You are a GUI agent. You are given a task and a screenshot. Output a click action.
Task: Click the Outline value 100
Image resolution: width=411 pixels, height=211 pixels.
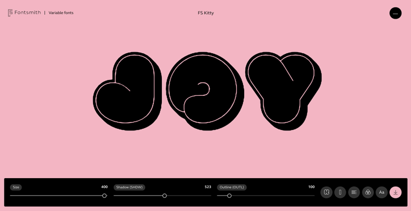(x=312, y=187)
